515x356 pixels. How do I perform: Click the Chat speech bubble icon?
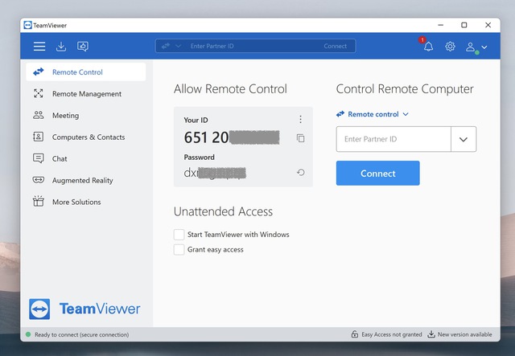click(39, 158)
